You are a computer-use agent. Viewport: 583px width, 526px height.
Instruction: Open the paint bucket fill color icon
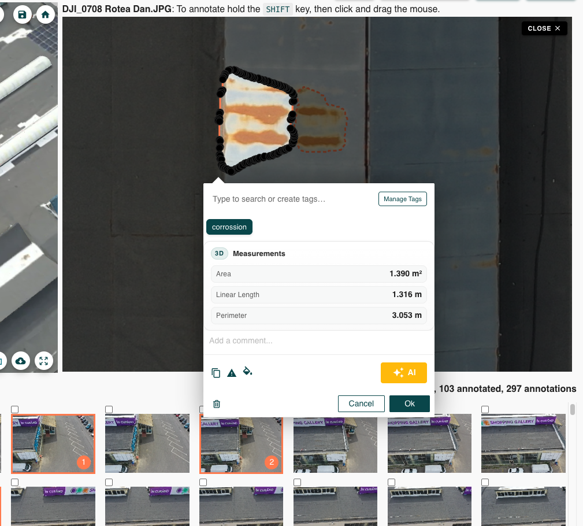pyautogui.click(x=247, y=371)
